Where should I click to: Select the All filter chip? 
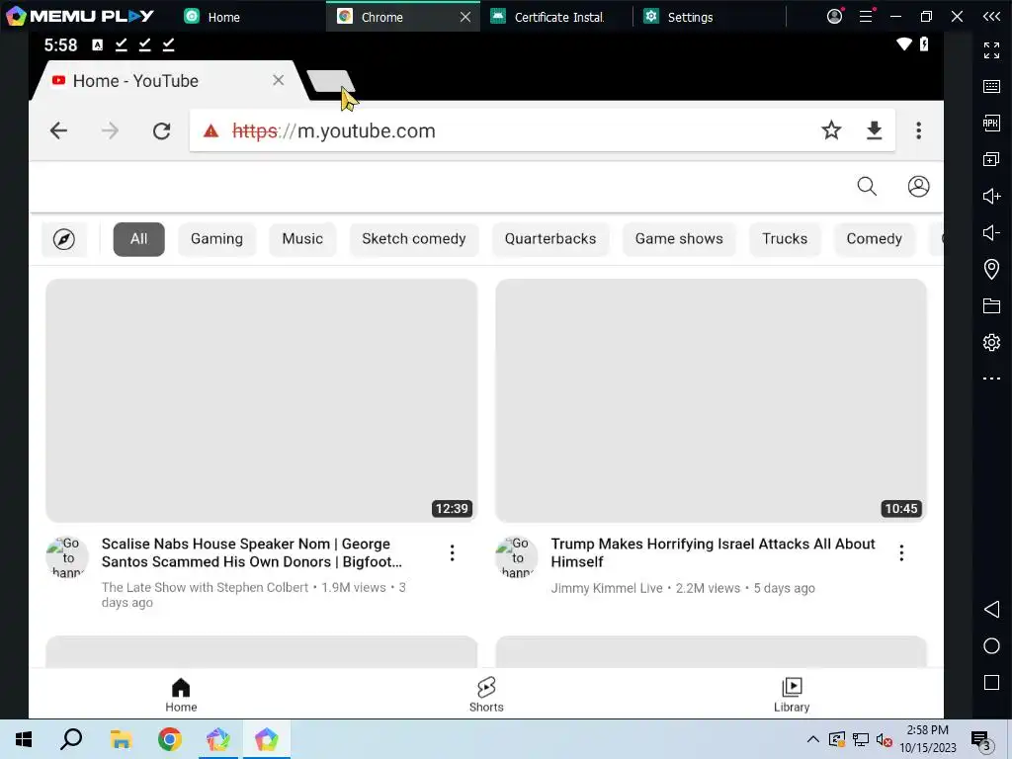point(138,239)
